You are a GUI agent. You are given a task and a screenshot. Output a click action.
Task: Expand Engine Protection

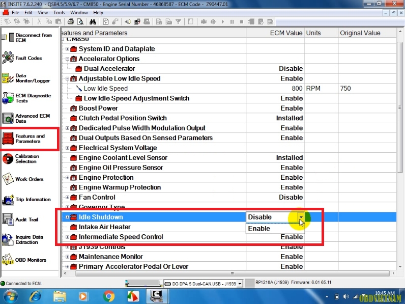click(67, 178)
